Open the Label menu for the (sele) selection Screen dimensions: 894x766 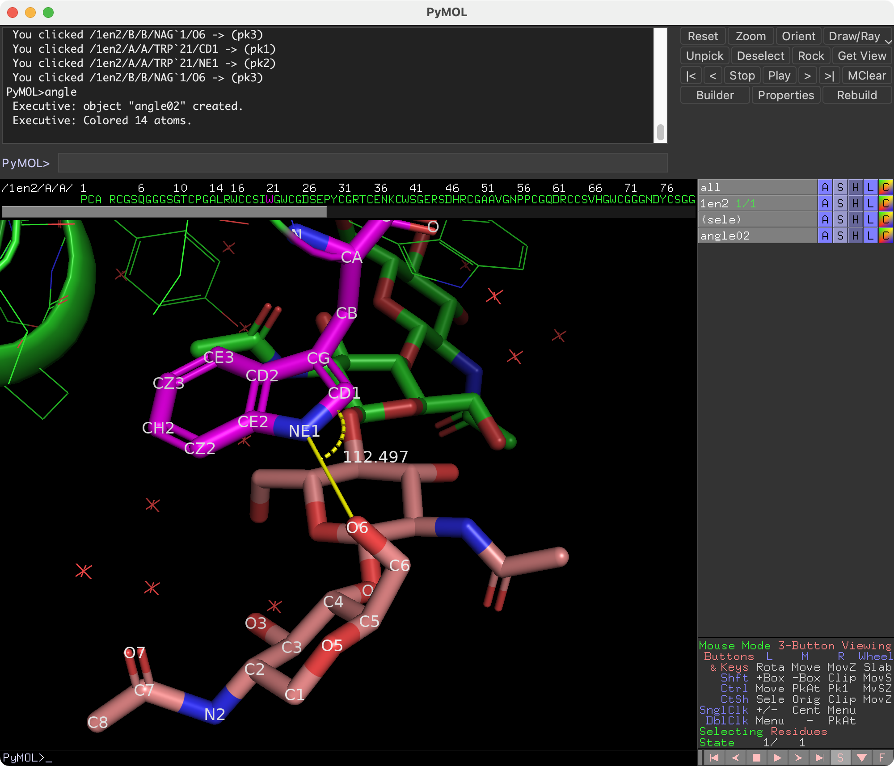coord(869,219)
